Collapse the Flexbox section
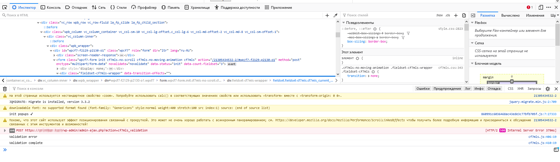560x162 pixels. coord(472,23)
